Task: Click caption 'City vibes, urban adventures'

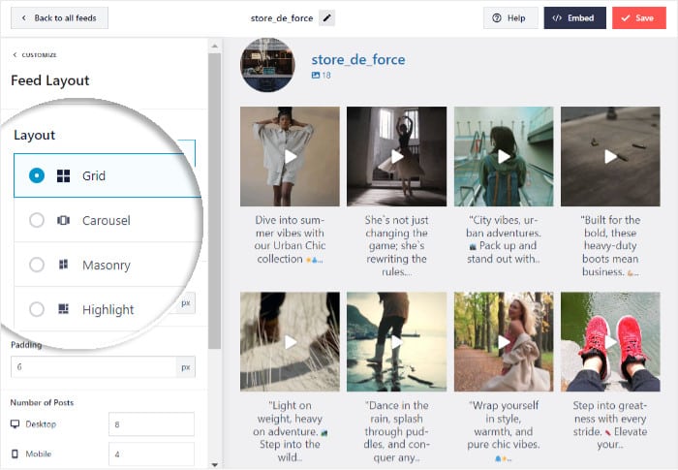Action: (504, 239)
